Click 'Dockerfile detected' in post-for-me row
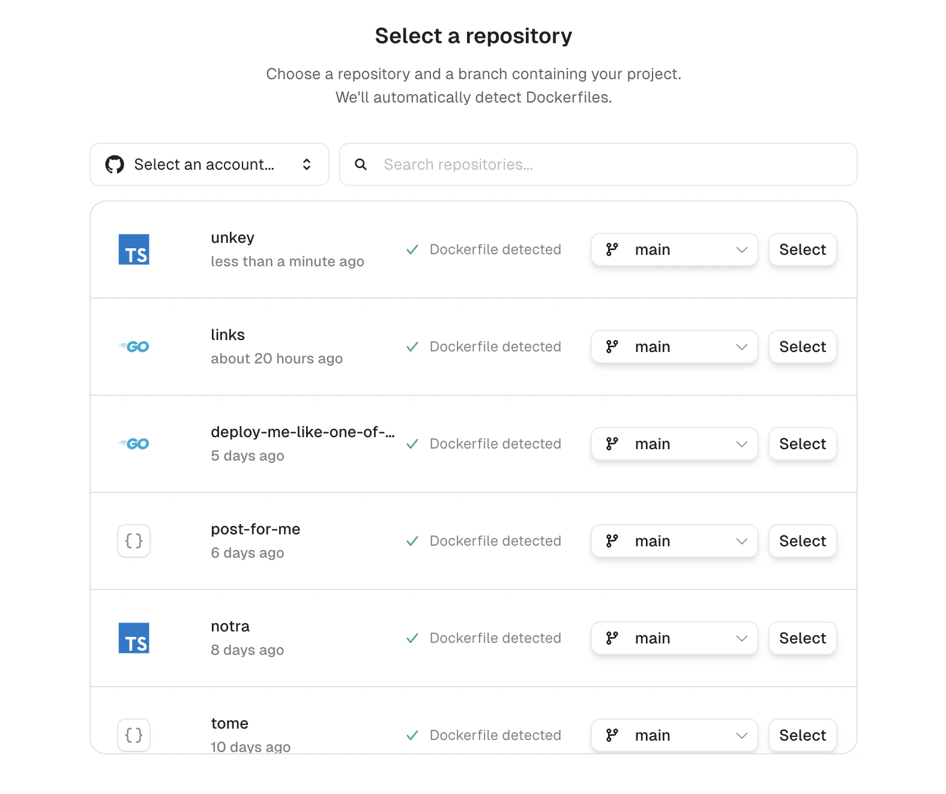 pos(496,541)
